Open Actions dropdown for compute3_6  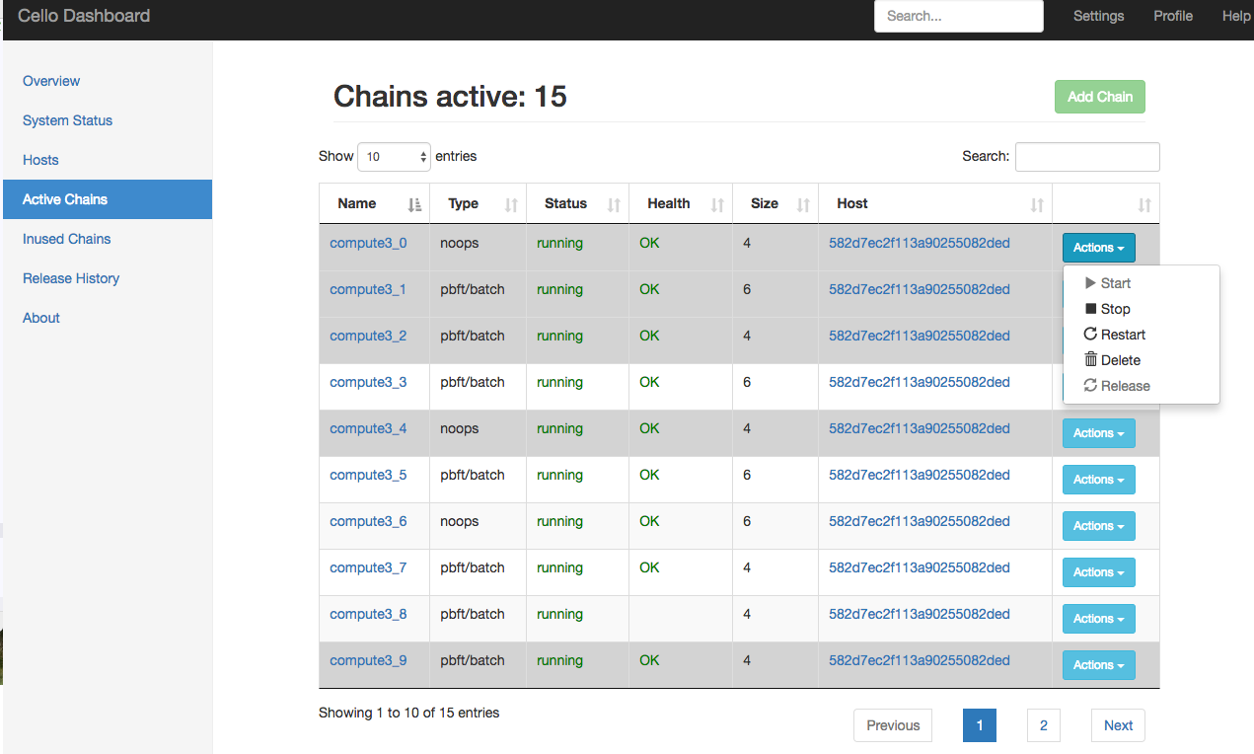click(x=1099, y=526)
